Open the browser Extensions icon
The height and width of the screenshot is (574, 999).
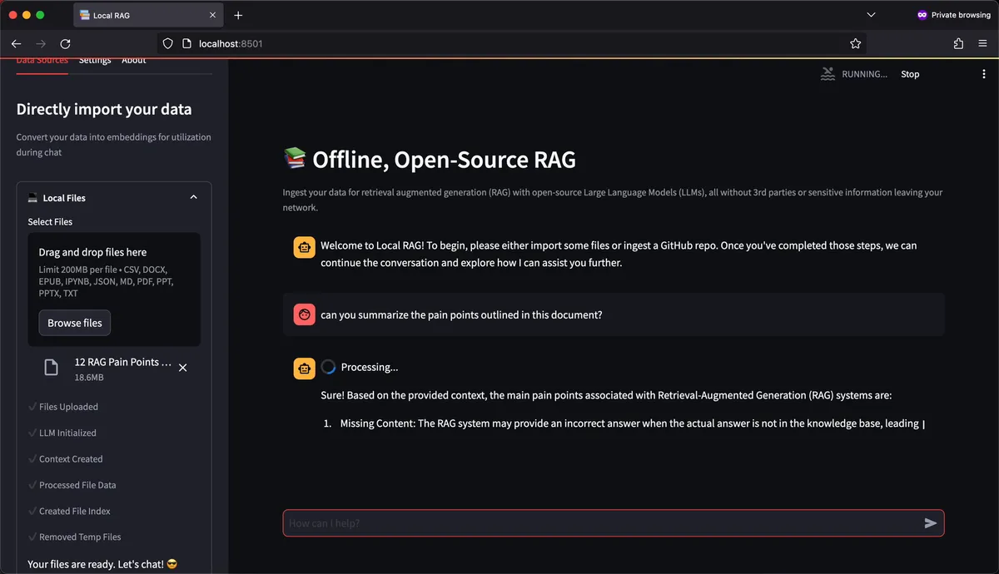tap(959, 43)
